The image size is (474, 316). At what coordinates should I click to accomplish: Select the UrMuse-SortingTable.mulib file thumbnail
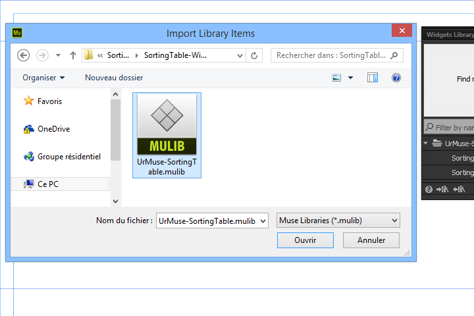167,135
